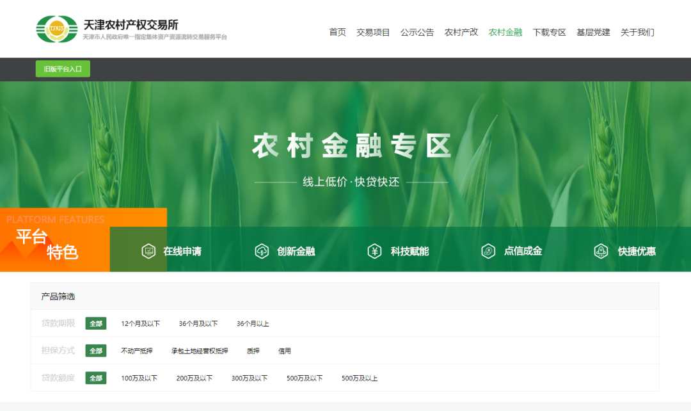691x411 pixels.
Task: Select 全部 for 贷款期限 filter
Action: (96, 323)
